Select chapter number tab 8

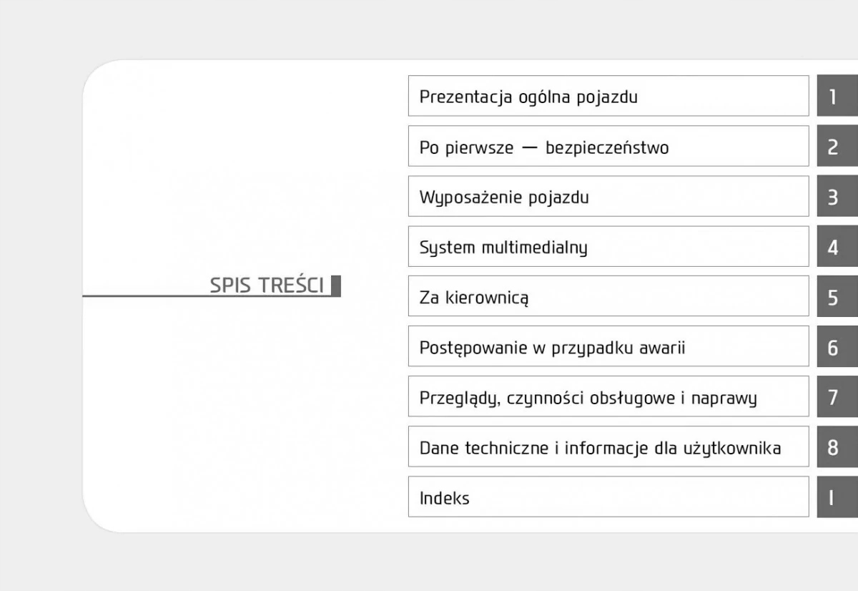pyautogui.click(x=836, y=447)
